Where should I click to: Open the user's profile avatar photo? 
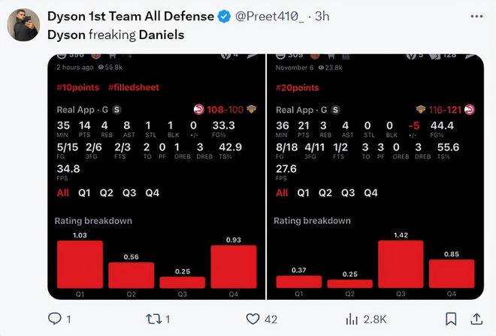24,25
